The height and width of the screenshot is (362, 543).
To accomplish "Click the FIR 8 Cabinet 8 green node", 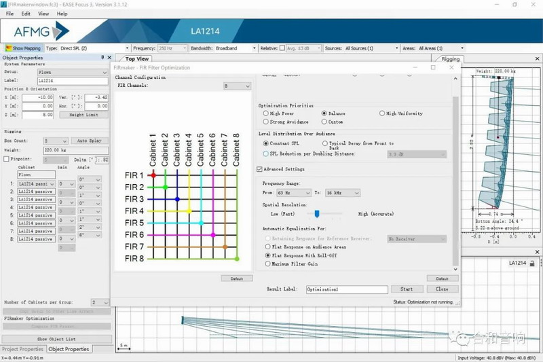I will click(237, 259).
